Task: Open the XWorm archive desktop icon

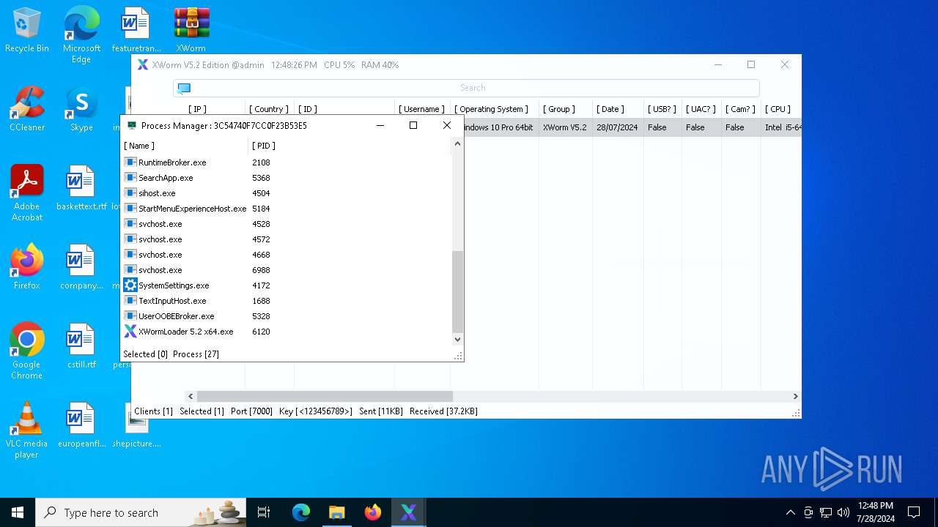Action: [191, 30]
